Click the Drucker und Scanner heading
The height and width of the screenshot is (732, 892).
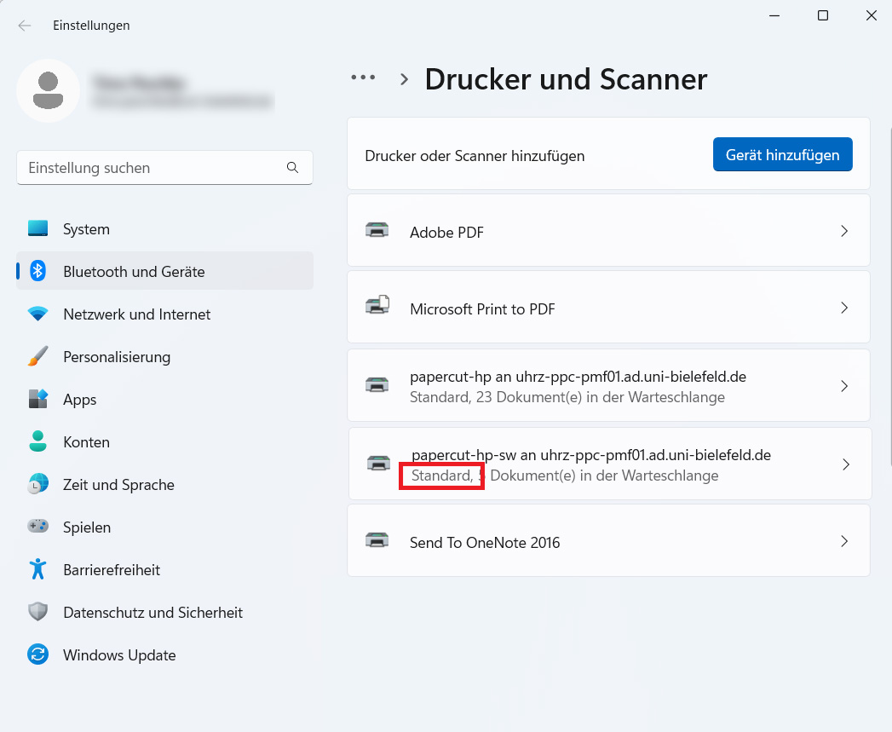click(566, 78)
